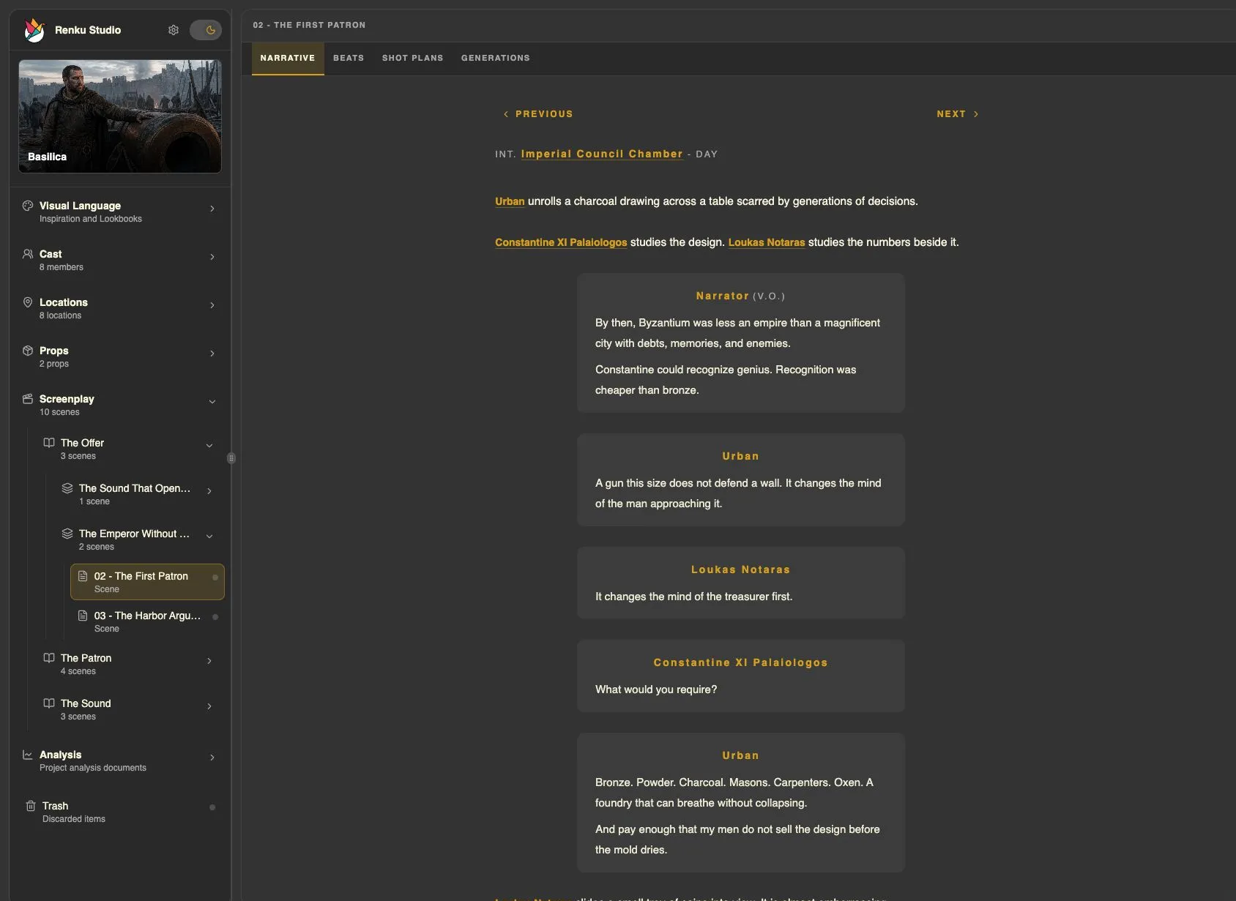Click the Visual Language palette icon
The image size is (1236, 901).
click(x=28, y=206)
